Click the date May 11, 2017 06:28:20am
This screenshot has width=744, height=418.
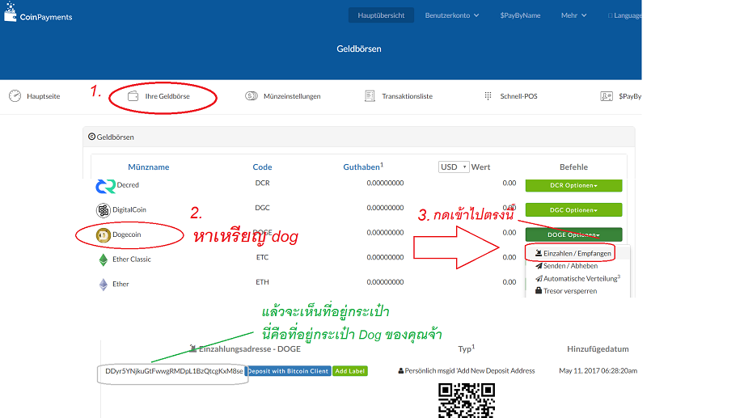point(598,371)
